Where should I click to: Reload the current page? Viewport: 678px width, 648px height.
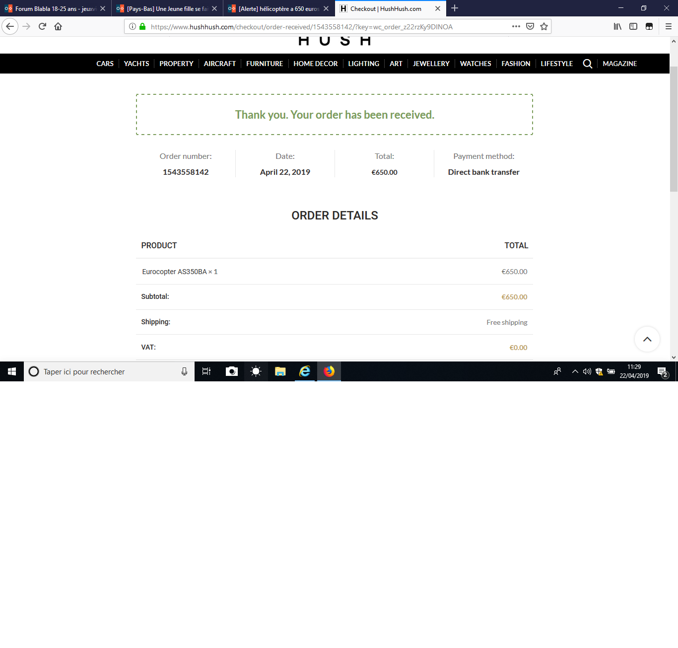42,26
